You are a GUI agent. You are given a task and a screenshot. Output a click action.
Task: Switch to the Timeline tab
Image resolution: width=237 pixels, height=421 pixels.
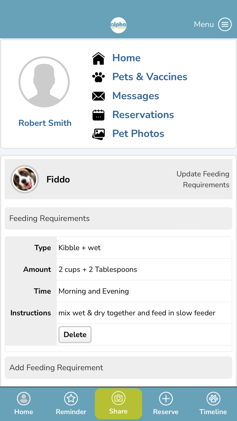point(213,404)
